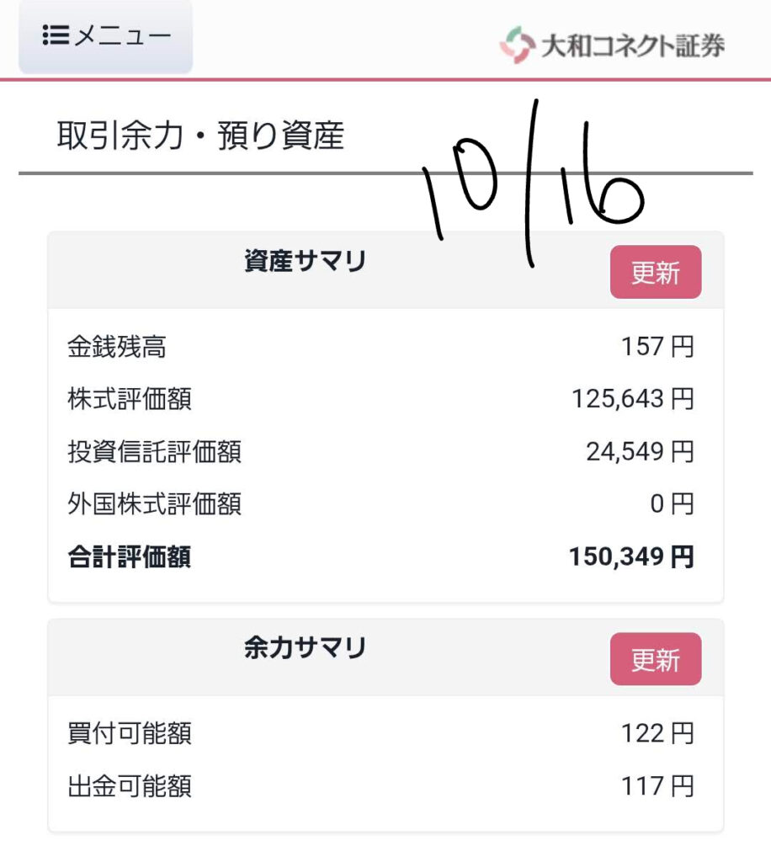This screenshot has width=771, height=862.
Task: Click the 買付可能額 label
Action: (130, 734)
